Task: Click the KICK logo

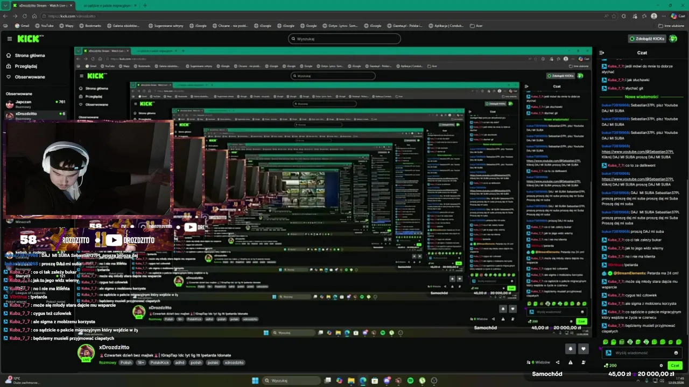Action: pyautogui.click(x=30, y=39)
